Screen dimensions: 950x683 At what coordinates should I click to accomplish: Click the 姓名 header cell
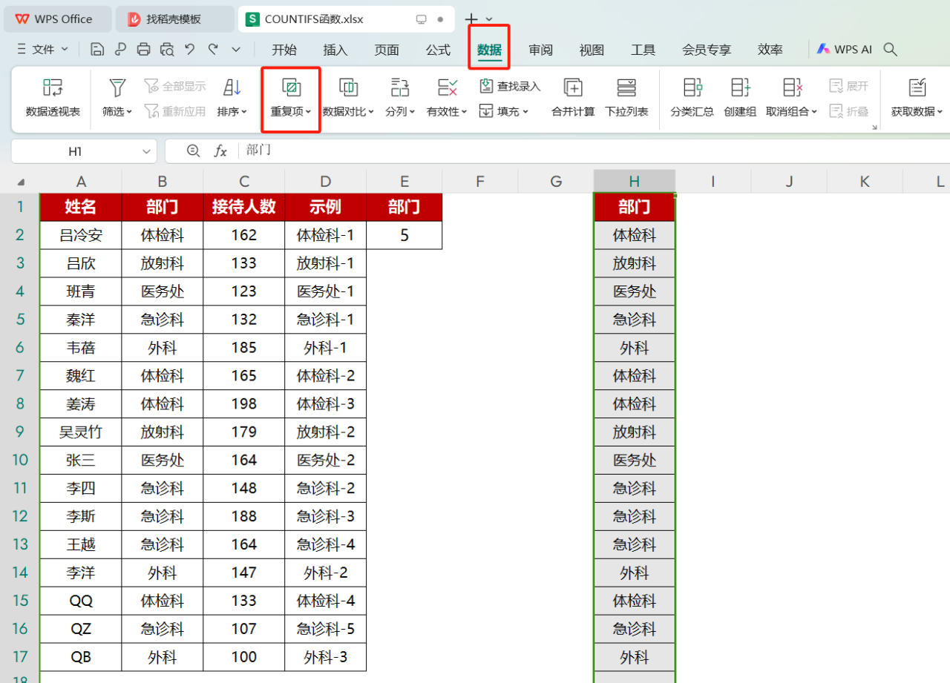(x=81, y=207)
